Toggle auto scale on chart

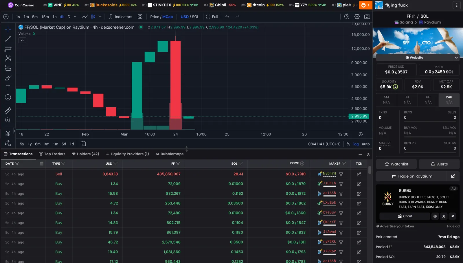pyautogui.click(x=366, y=144)
